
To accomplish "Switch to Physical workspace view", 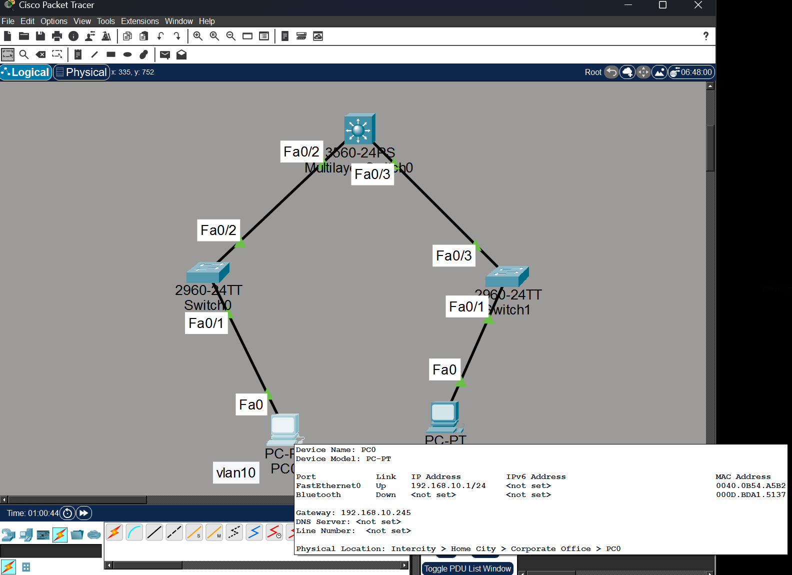I will (81, 72).
